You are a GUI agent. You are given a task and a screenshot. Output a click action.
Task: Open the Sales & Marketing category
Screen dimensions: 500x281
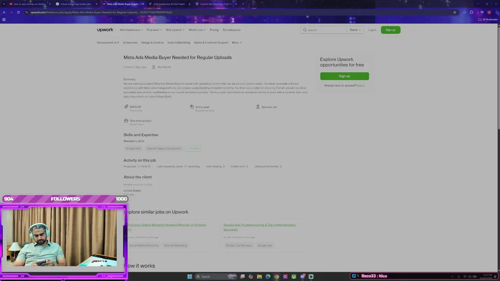(179, 43)
